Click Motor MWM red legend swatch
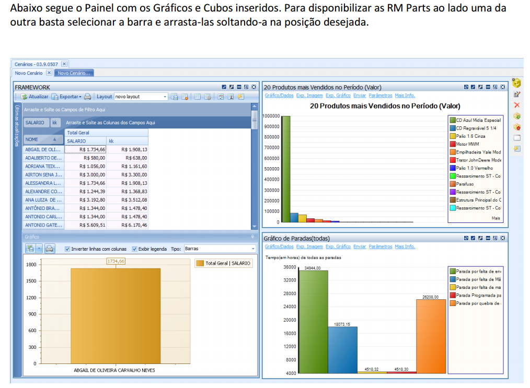 (453, 144)
